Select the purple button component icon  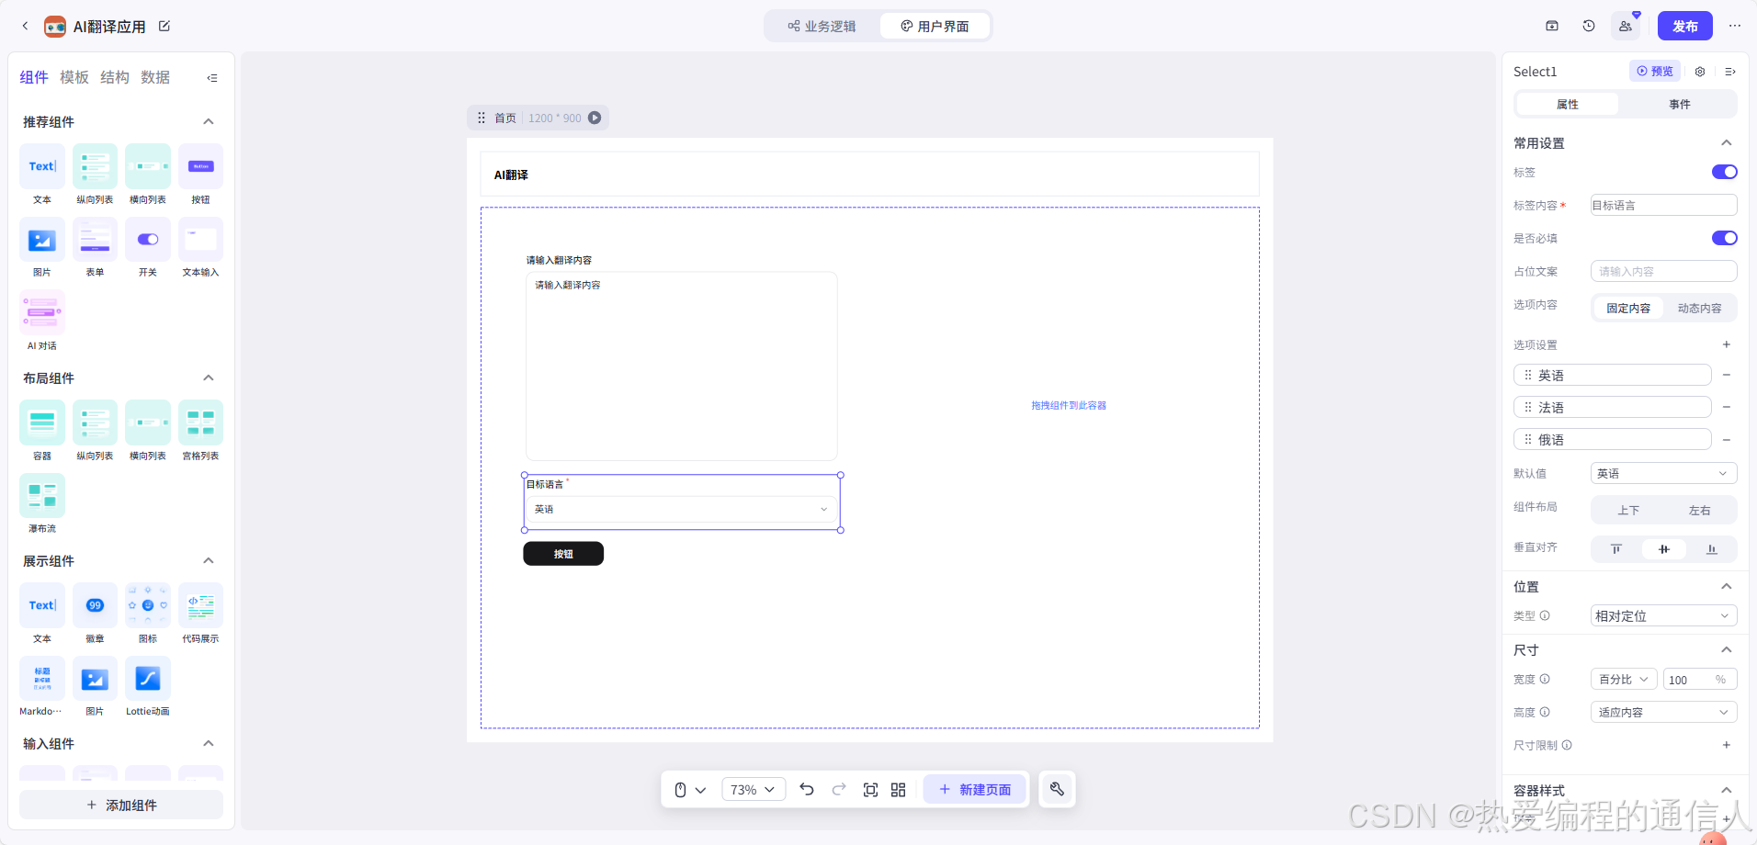pos(200,166)
